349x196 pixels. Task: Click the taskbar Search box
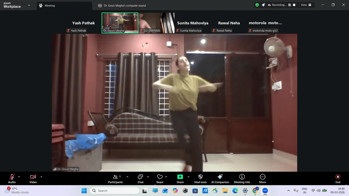(115, 191)
